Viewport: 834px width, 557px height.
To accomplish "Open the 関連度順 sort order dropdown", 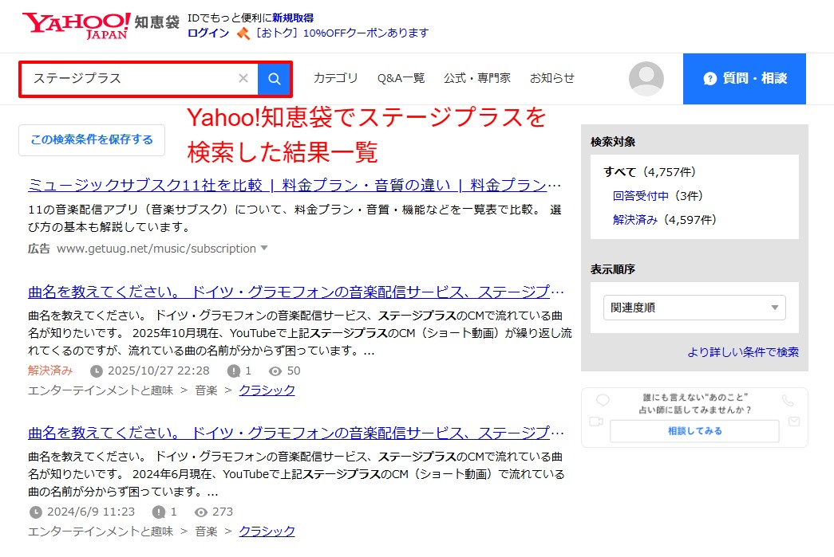I will [694, 308].
